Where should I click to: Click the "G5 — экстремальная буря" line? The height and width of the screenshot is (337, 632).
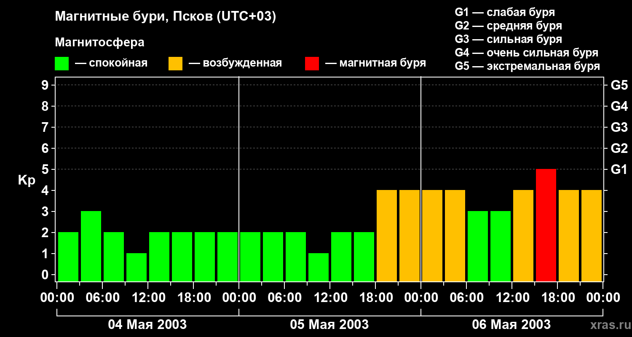coord(528,66)
